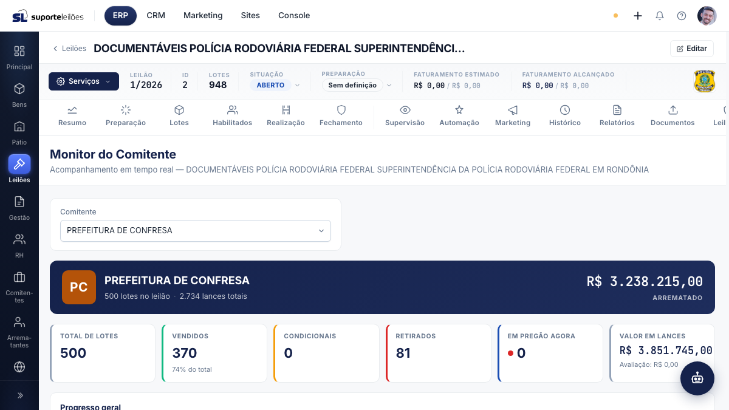Open the RH sidebar section
This screenshot has width=729, height=410.
coord(19,245)
